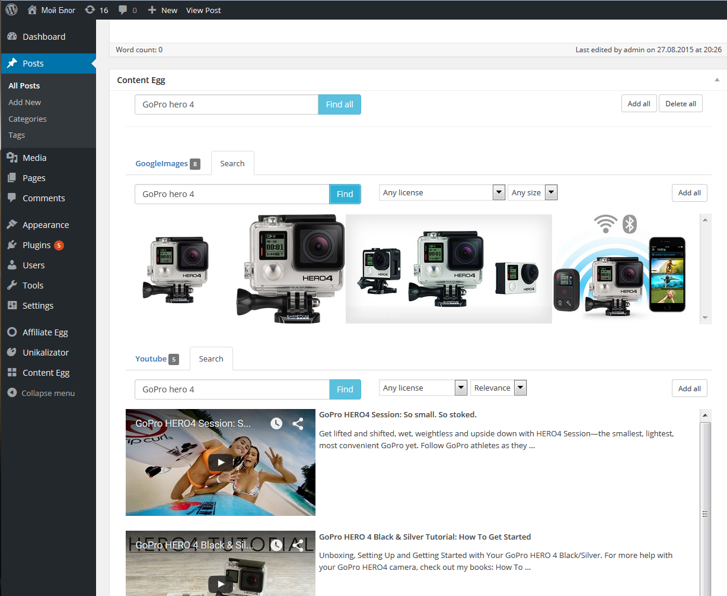
Task: Click the Youtube search input field
Action: pyautogui.click(x=232, y=389)
